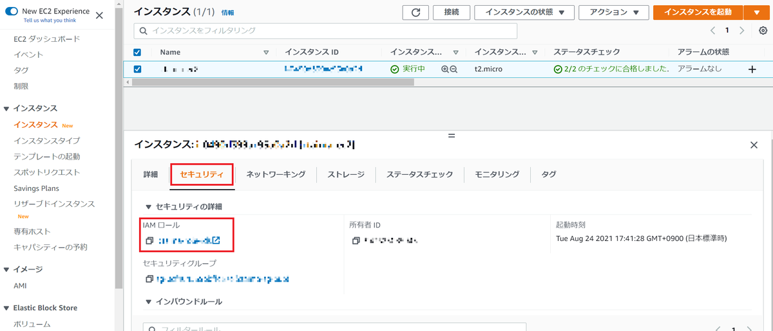Open ボリューム in sidebar

32,324
